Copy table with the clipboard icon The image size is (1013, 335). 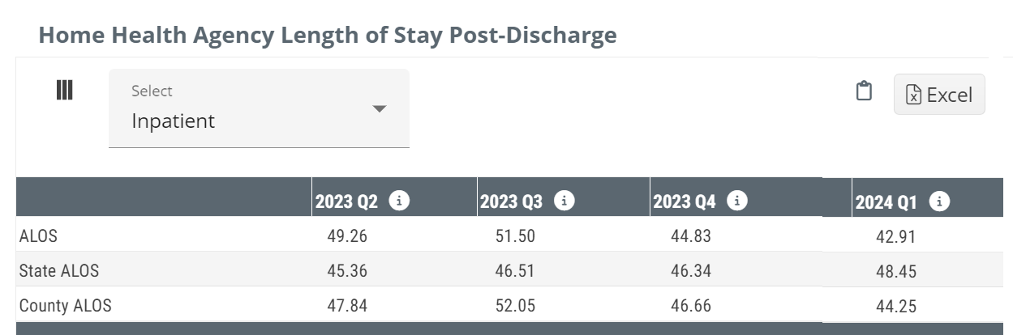[x=865, y=91]
